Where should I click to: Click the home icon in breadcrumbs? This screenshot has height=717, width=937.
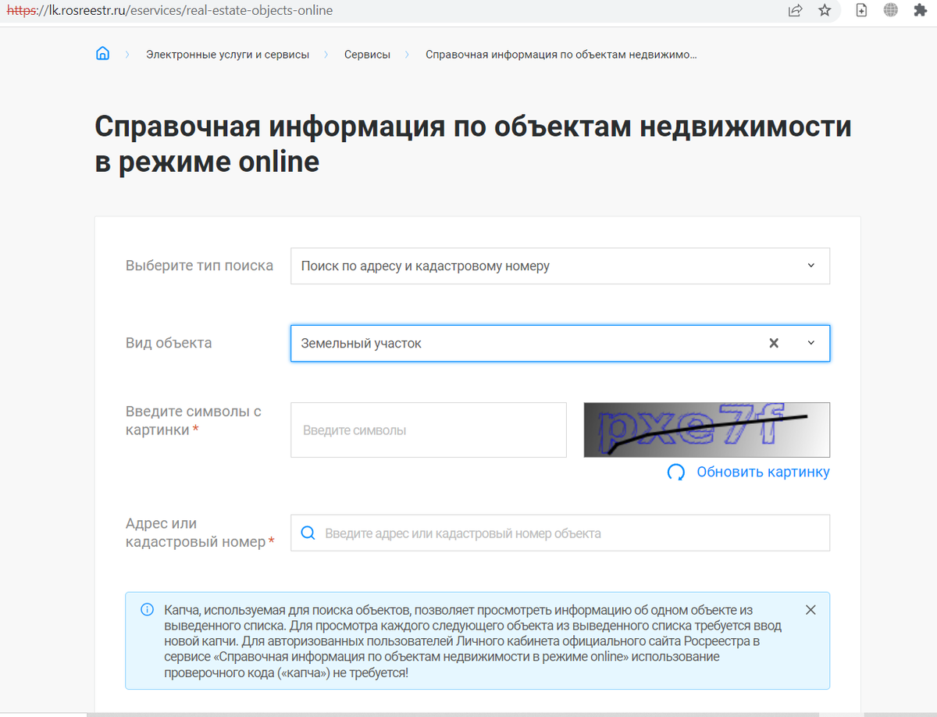point(102,54)
